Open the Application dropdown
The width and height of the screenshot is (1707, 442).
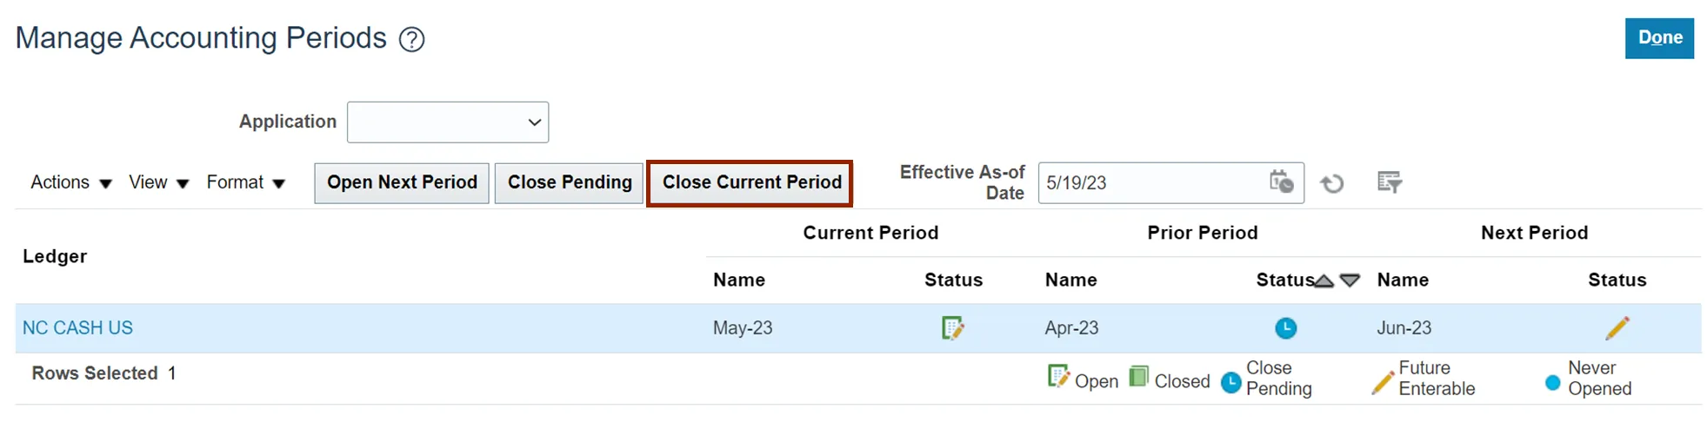(448, 122)
